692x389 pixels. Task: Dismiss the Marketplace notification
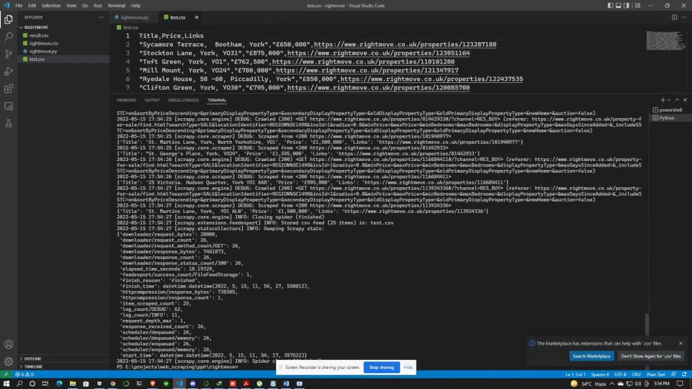click(680, 343)
